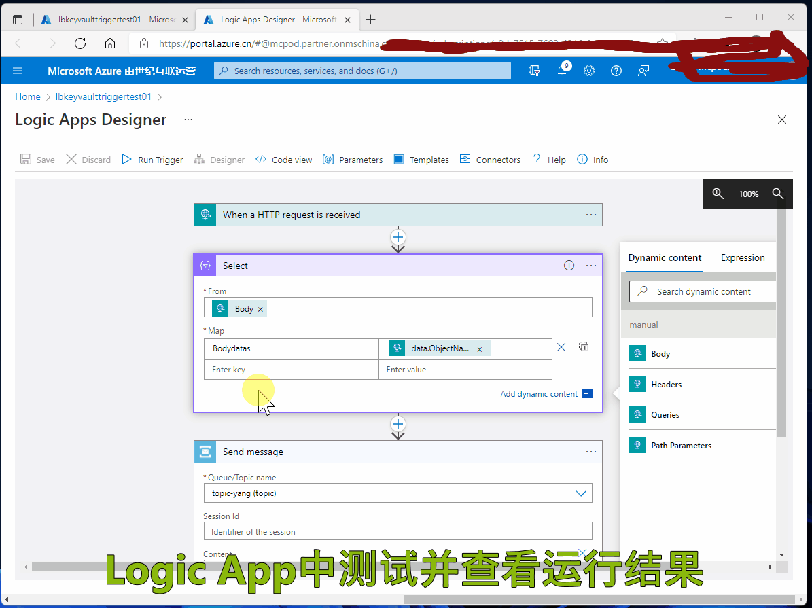Open HTTP request trigger ellipsis menu
Viewport: 812px width, 608px height.
[x=591, y=215]
